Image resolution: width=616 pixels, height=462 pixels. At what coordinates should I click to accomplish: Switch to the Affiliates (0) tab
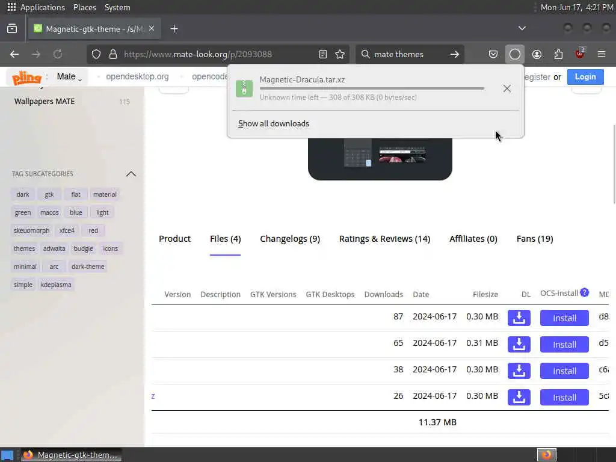(x=473, y=239)
